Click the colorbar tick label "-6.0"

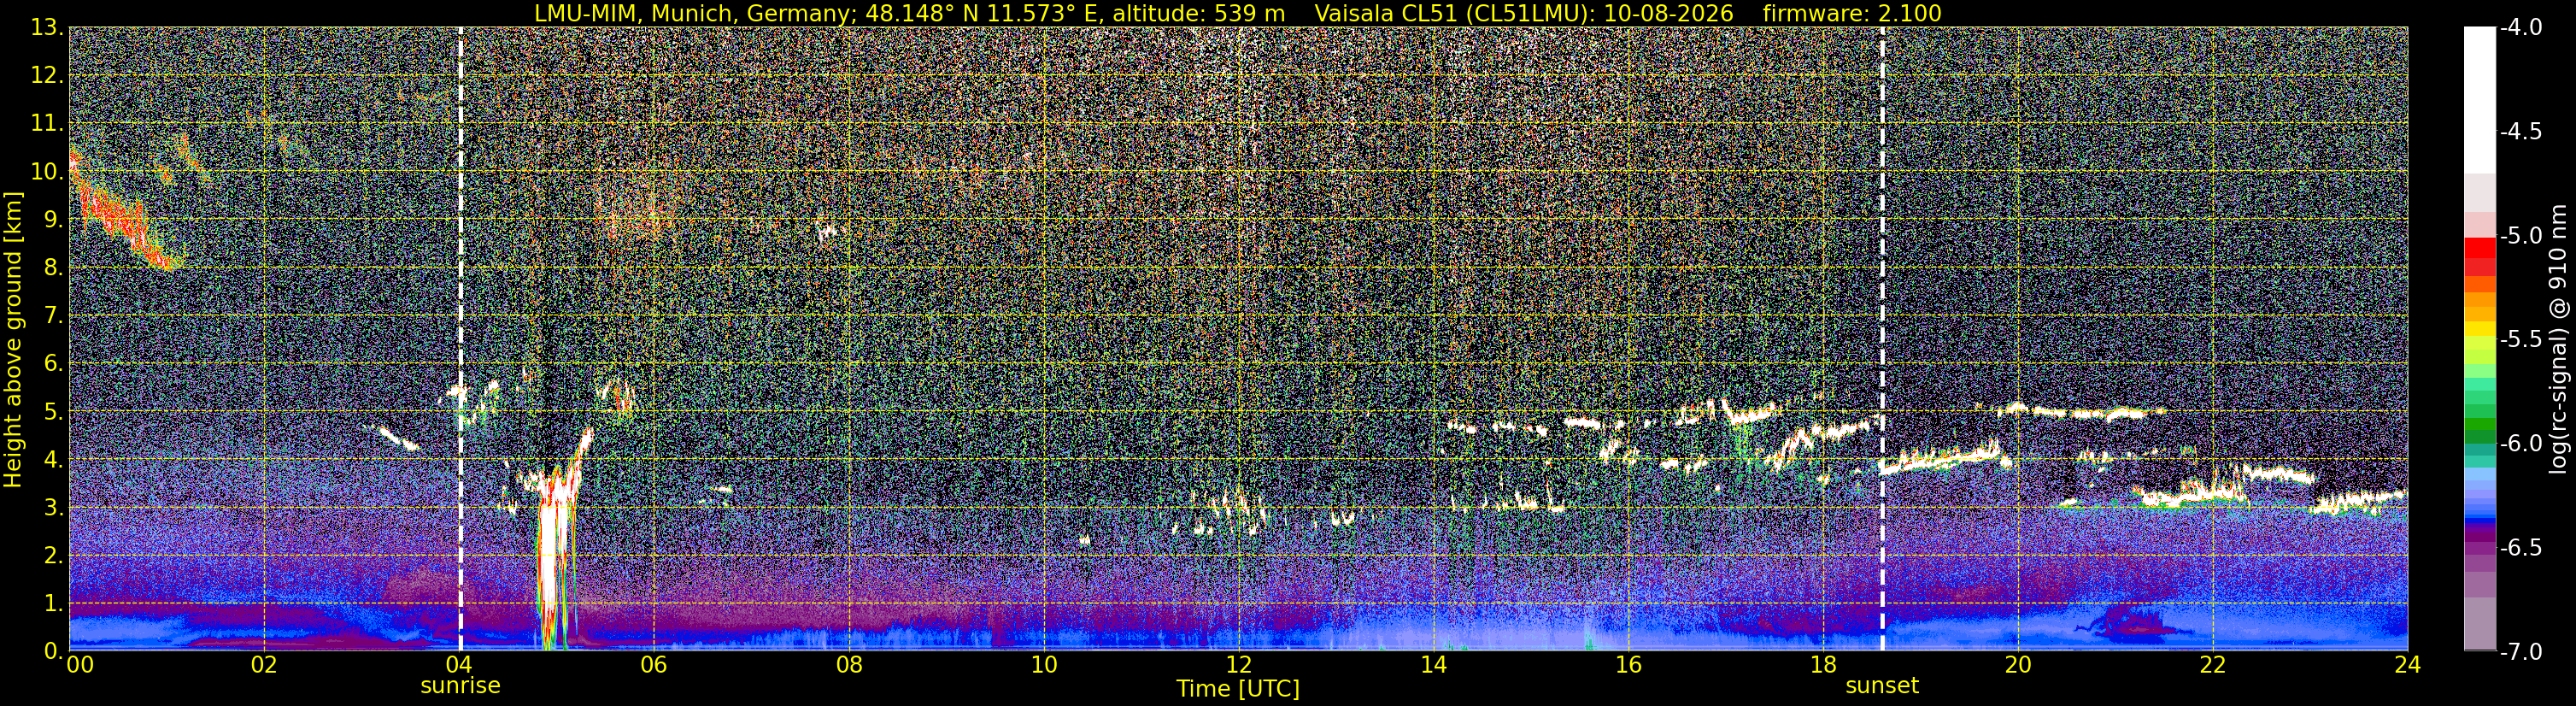pyautogui.click(x=2520, y=444)
